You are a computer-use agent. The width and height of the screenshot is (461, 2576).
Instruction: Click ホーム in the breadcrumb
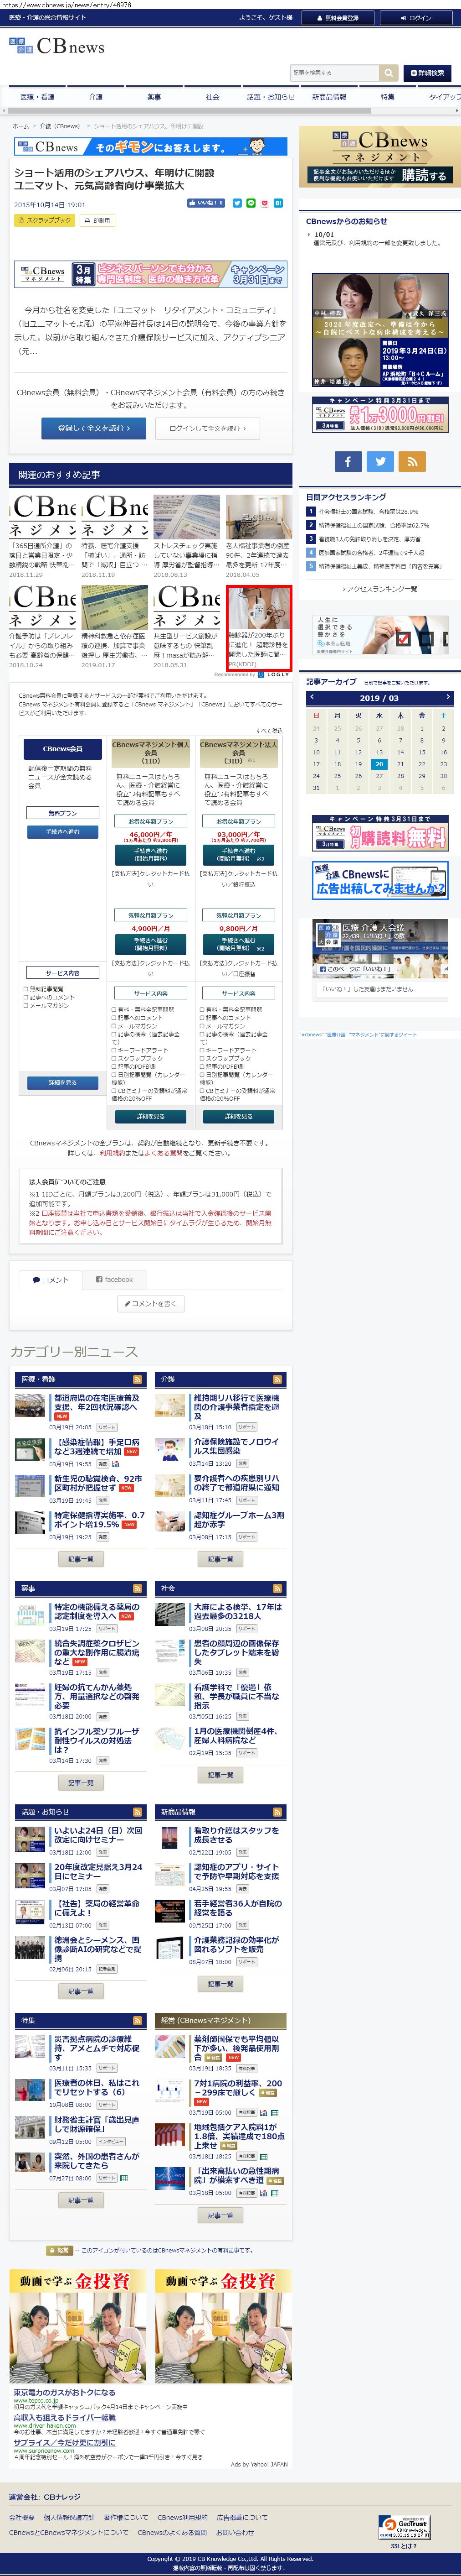[21, 126]
